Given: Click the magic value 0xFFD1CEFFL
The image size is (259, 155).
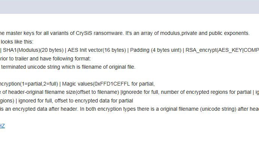Looking at the screenshot, I should point(111,84).
